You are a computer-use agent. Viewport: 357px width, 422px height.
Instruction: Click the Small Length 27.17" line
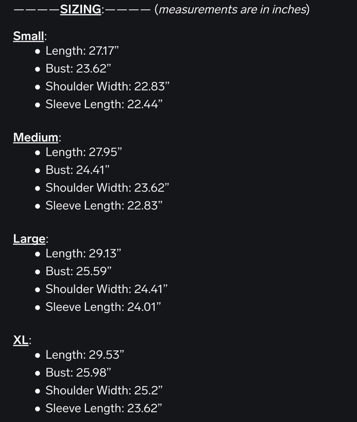(82, 51)
